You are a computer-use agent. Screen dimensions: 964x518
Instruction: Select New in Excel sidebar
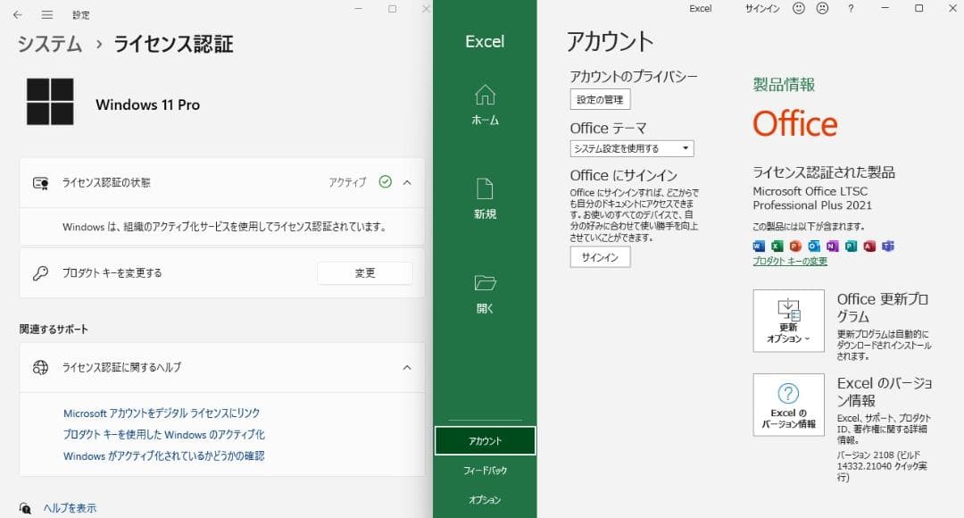[x=485, y=199]
